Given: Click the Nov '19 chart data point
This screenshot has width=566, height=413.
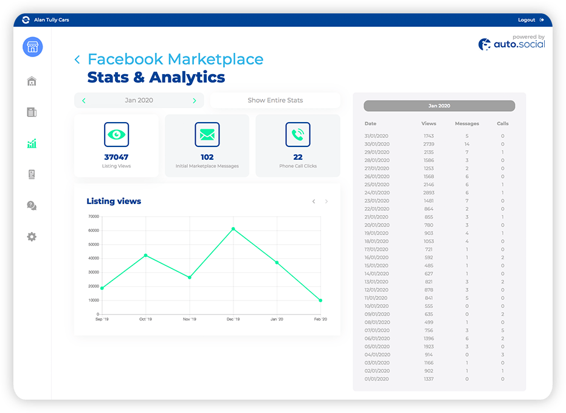Looking at the screenshot, I should [x=190, y=278].
